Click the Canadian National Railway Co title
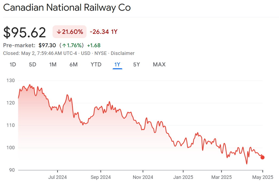Screen dimensions: 279x185 67,7
